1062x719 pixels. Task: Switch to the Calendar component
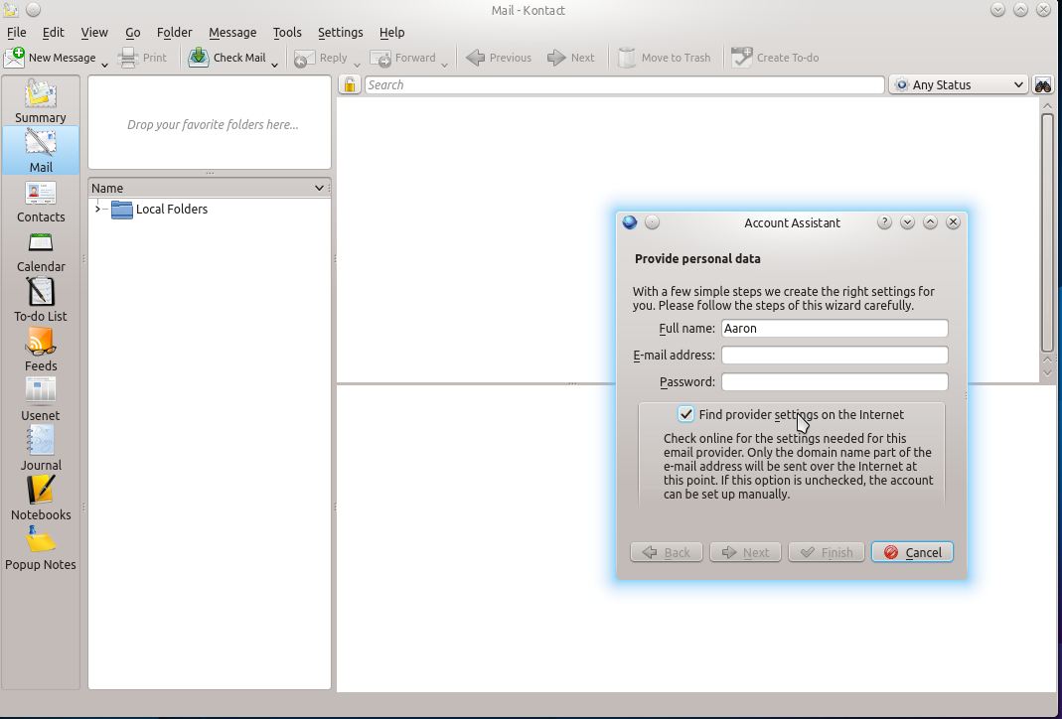tap(41, 250)
